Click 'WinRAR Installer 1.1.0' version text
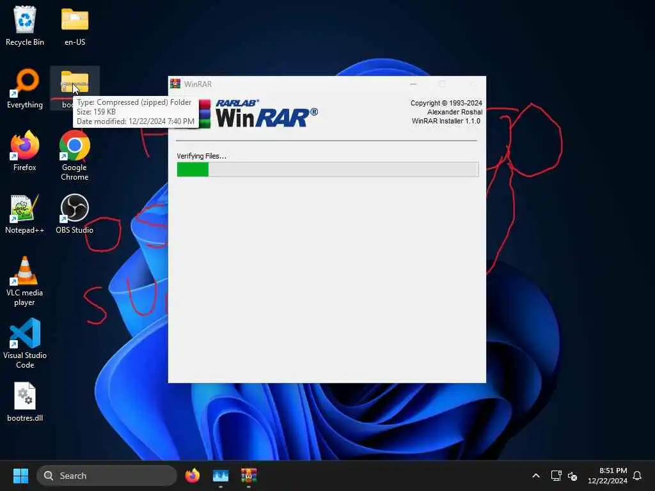 [x=446, y=121]
